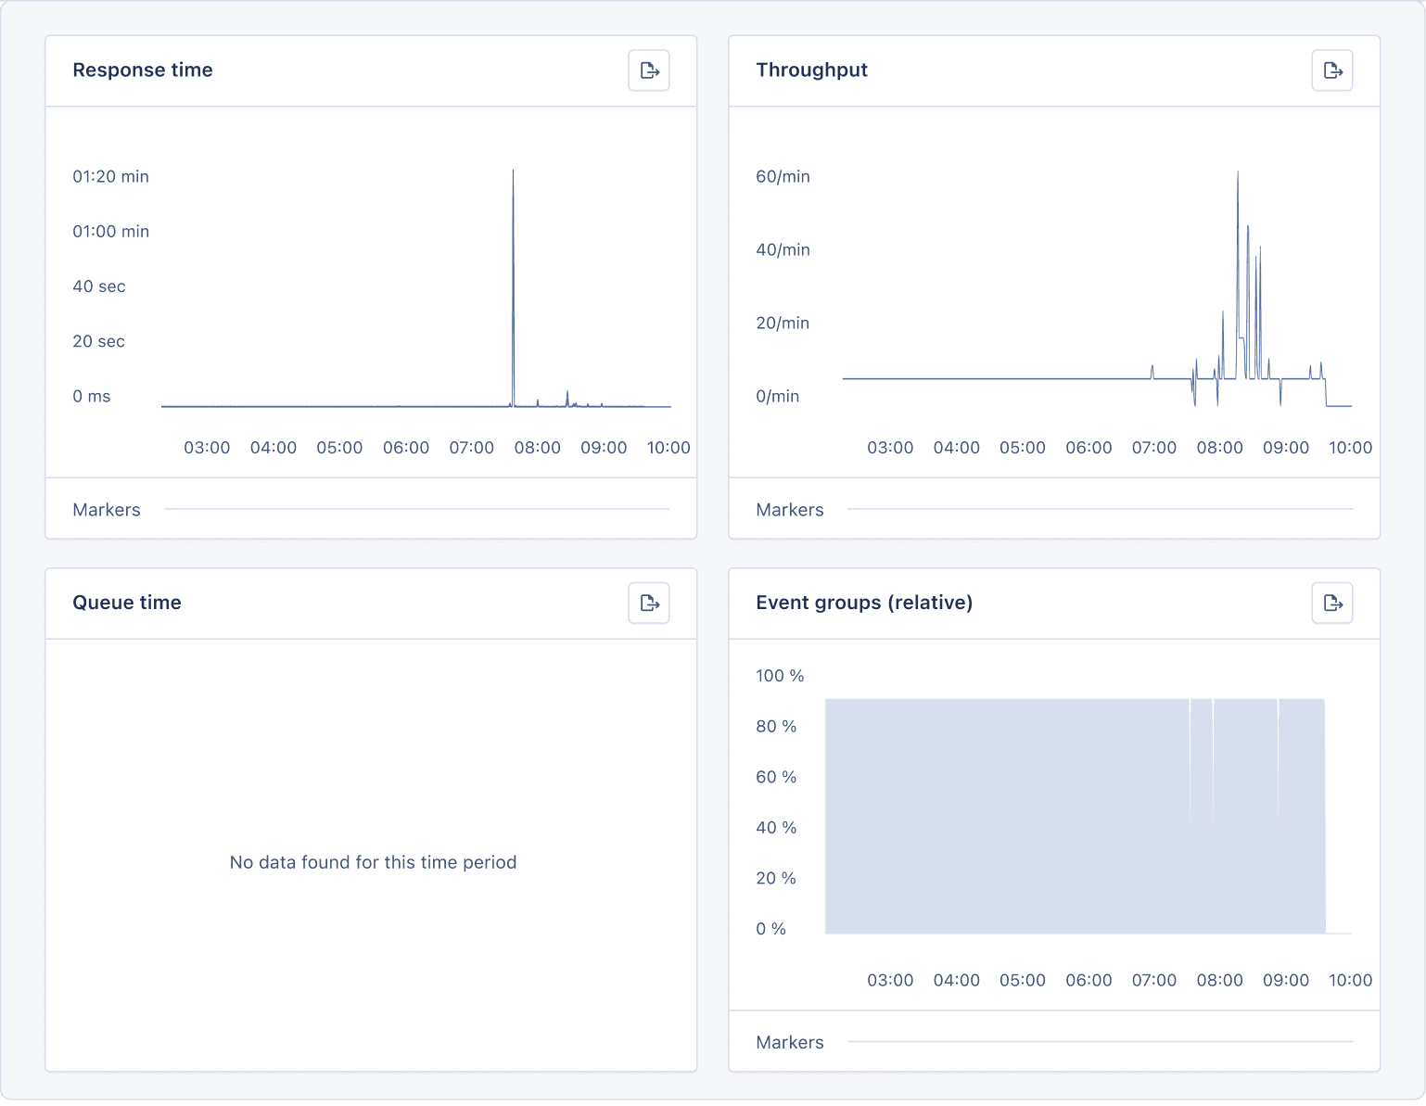Click 08:00 on Response time axis
The height and width of the screenshot is (1106, 1426).
[x=538, y=448]
